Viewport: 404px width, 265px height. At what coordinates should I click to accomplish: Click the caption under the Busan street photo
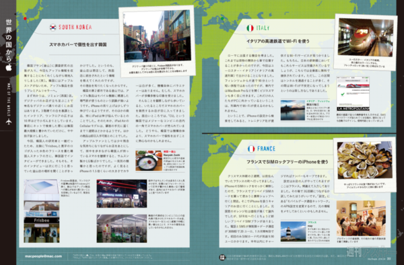click(x=158, y=69)
